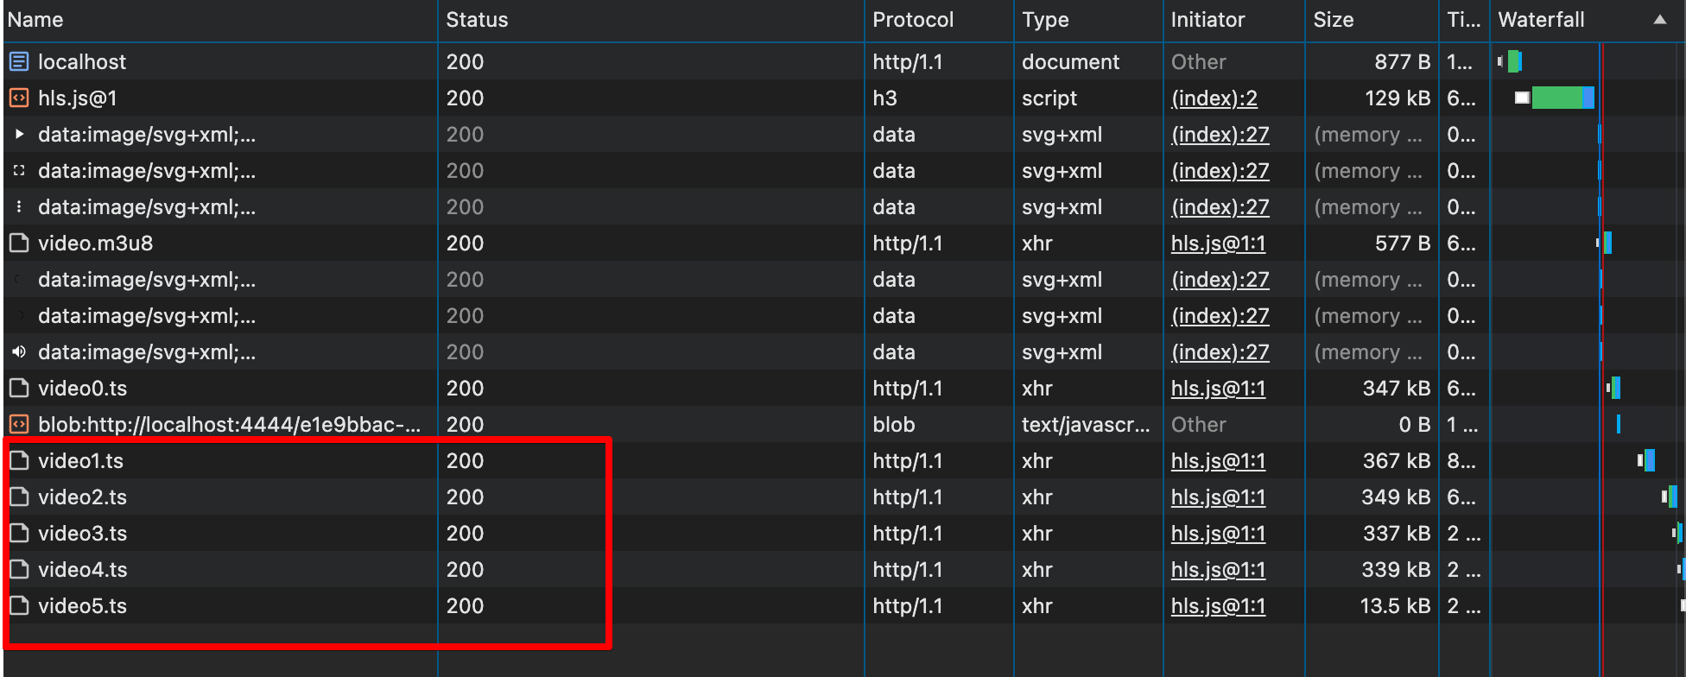Click the blob script request icon

click(19, 424)
